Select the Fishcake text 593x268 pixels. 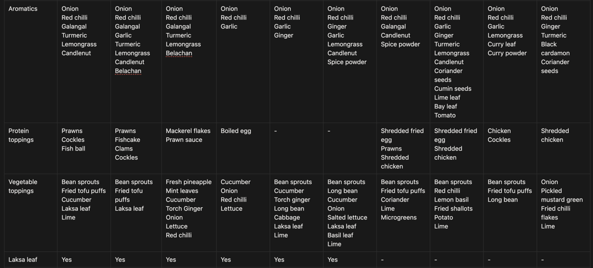coord(127,139)
